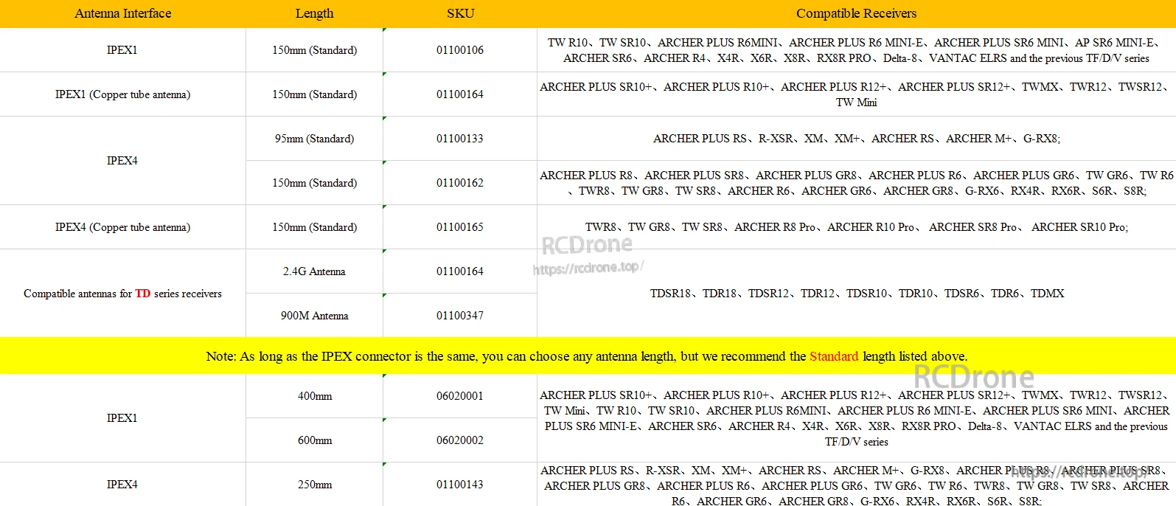The height and width of the screenshot is (506, 1176).
Task: Select SKU cell 01100165
Action: point(460,227)
